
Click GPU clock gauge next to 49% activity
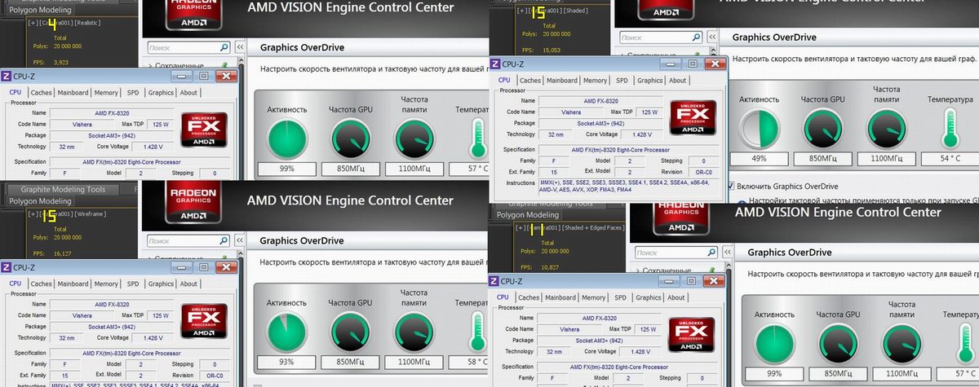point(824,129)
